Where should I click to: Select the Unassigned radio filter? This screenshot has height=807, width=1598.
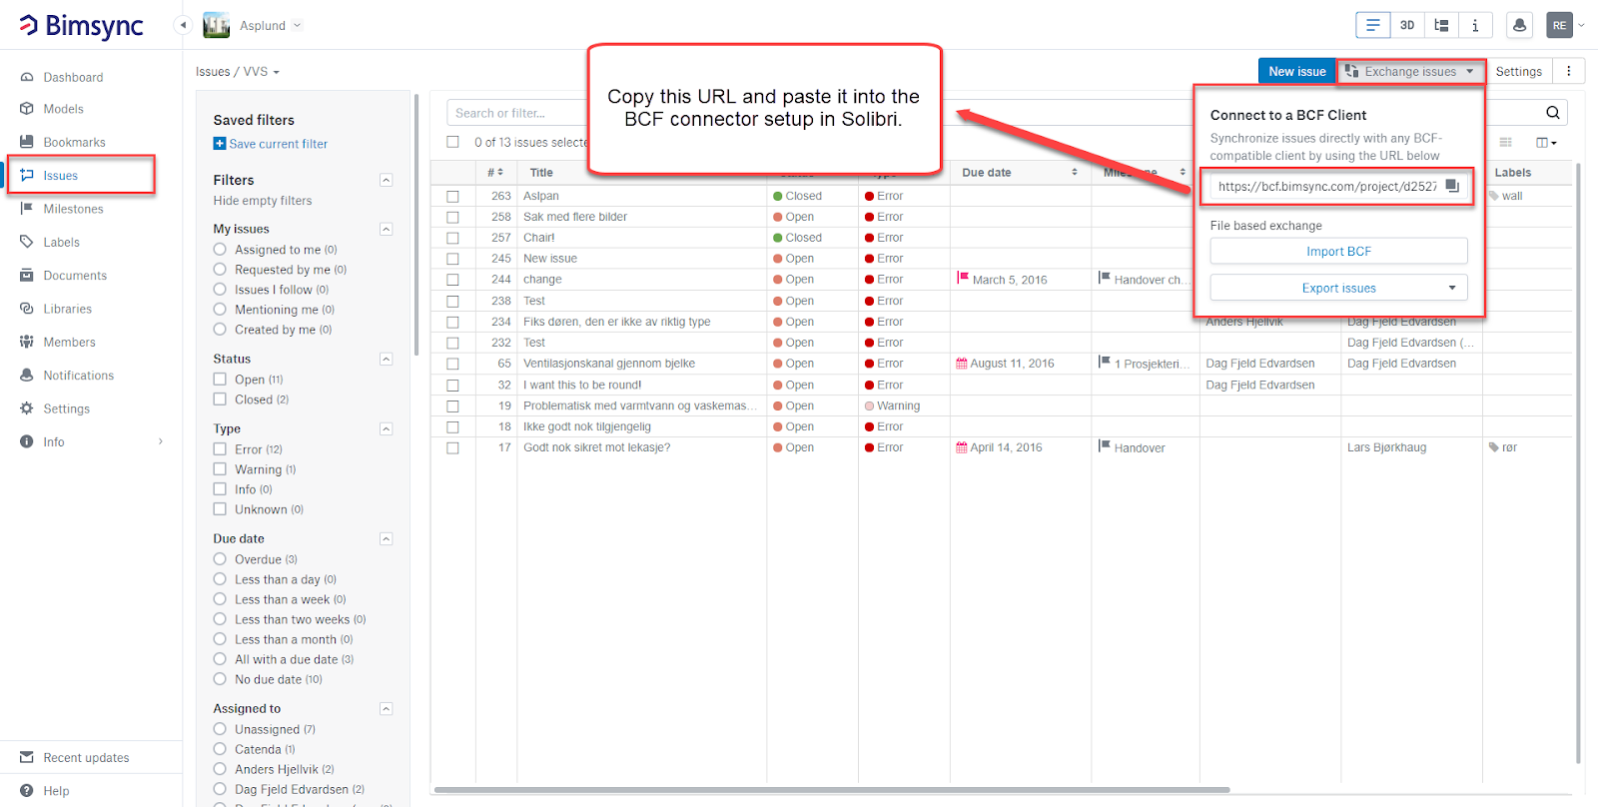220,729
